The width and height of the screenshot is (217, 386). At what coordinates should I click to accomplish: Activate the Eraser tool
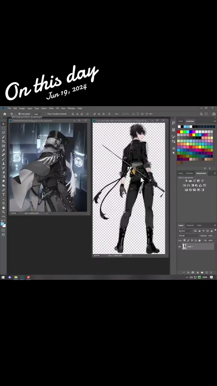tap(3, 172)
